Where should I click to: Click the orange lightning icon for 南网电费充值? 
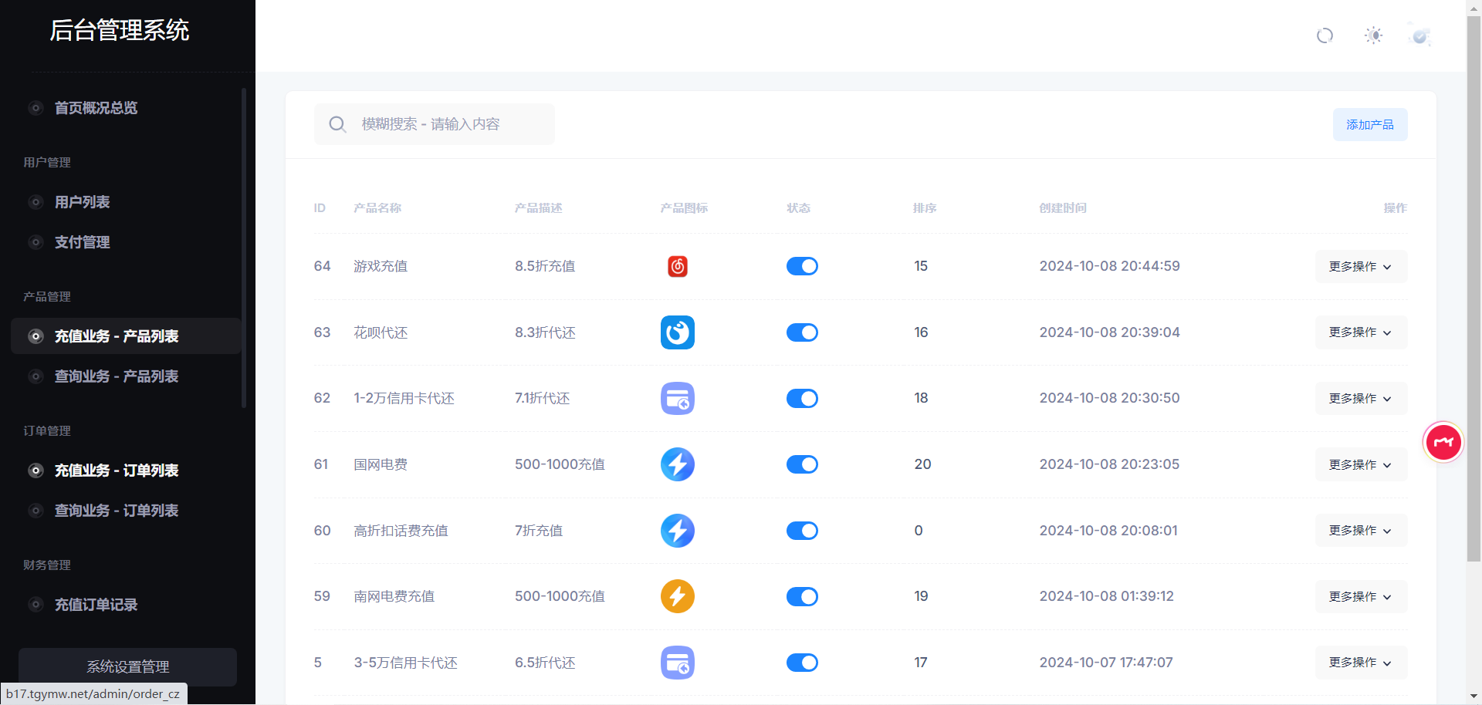(x=677, y=596)
